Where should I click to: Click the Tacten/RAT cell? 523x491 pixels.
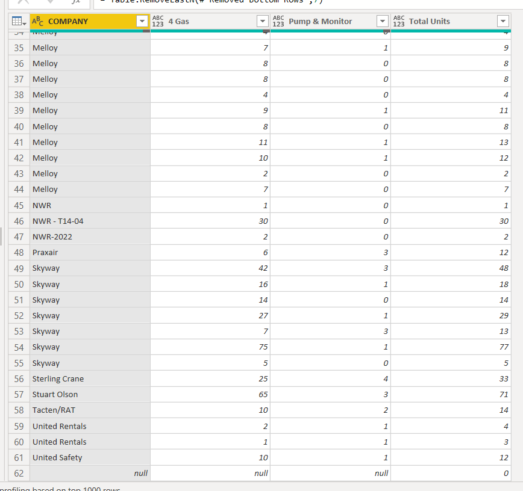(x=90, y=410)
